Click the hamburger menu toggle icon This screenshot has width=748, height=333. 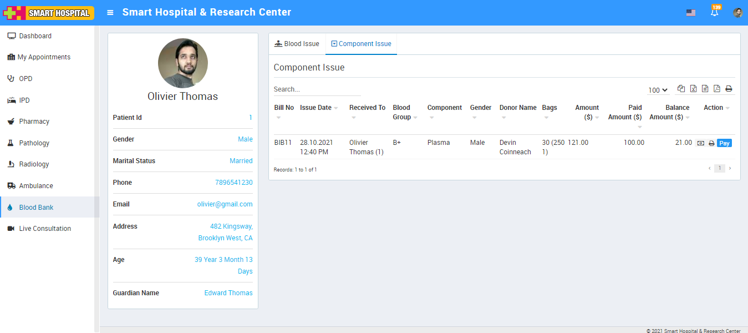click(x=110, y=12)
